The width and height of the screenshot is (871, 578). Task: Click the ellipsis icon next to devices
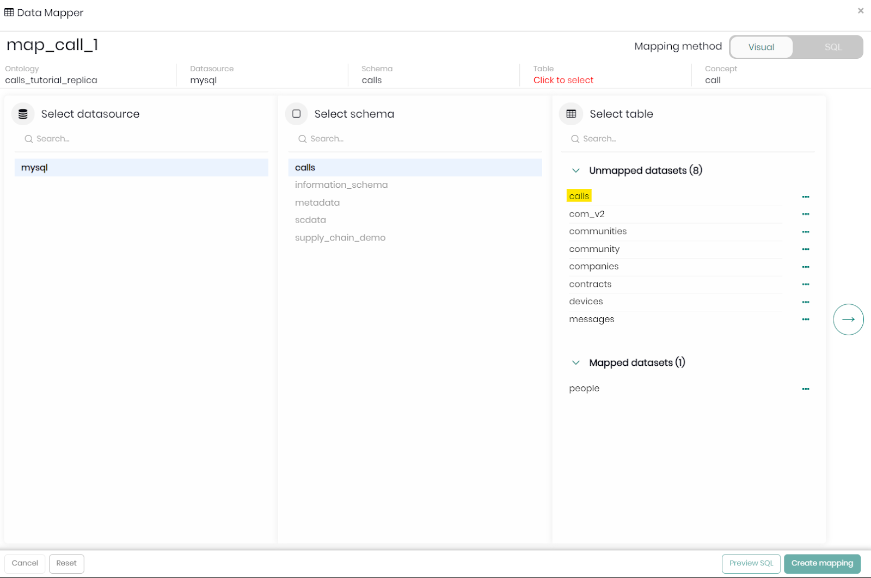pyautogui.click(x=806, y=302)
